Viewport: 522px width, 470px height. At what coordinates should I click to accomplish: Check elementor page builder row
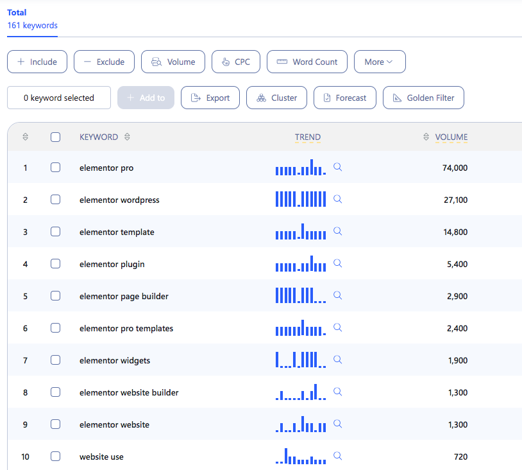56,295
